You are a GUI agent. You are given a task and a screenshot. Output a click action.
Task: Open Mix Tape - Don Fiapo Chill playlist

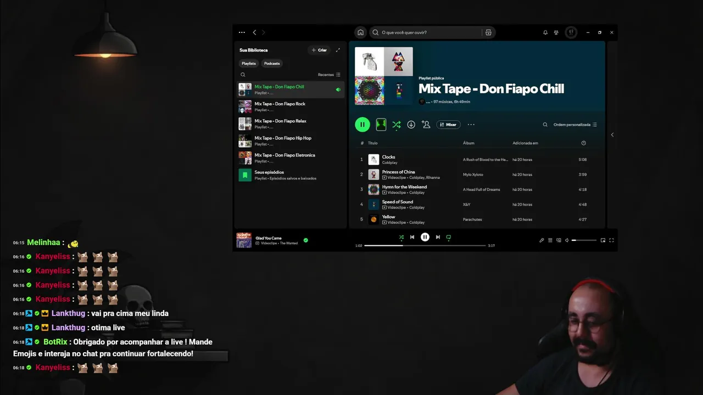291,89
